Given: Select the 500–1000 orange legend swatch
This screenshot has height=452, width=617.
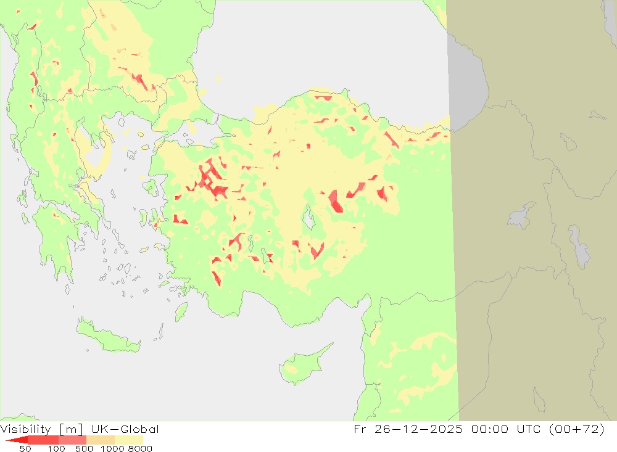Looking at the screenshot, I should [x=101, y=440].
